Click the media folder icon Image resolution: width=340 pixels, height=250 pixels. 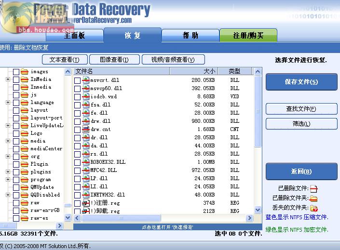(25, 141)
